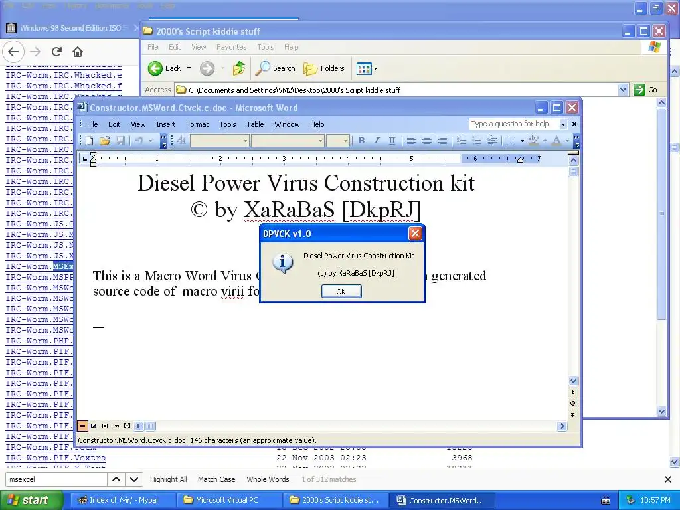Toggle bulleted list in Word
Viewport: 680px width, 510px height.
477,141
